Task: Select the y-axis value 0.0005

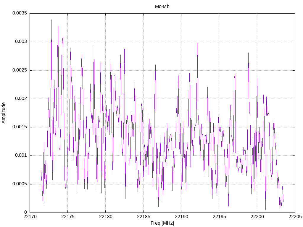Action: (20, 184)
